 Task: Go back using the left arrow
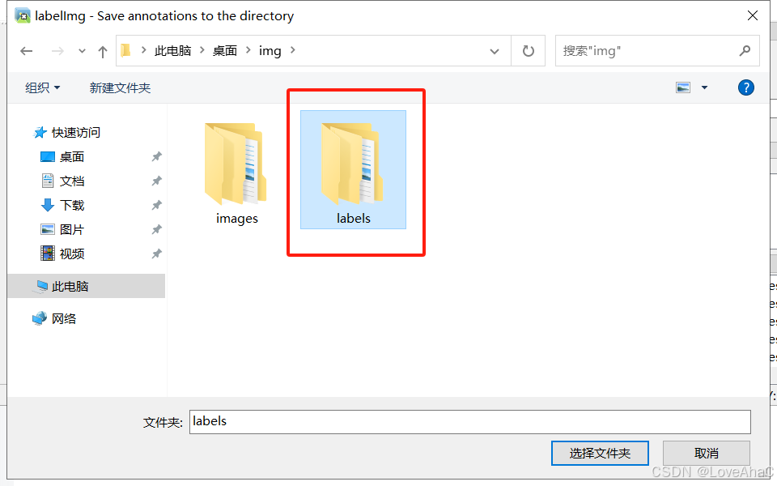click(x=26, y=51)
